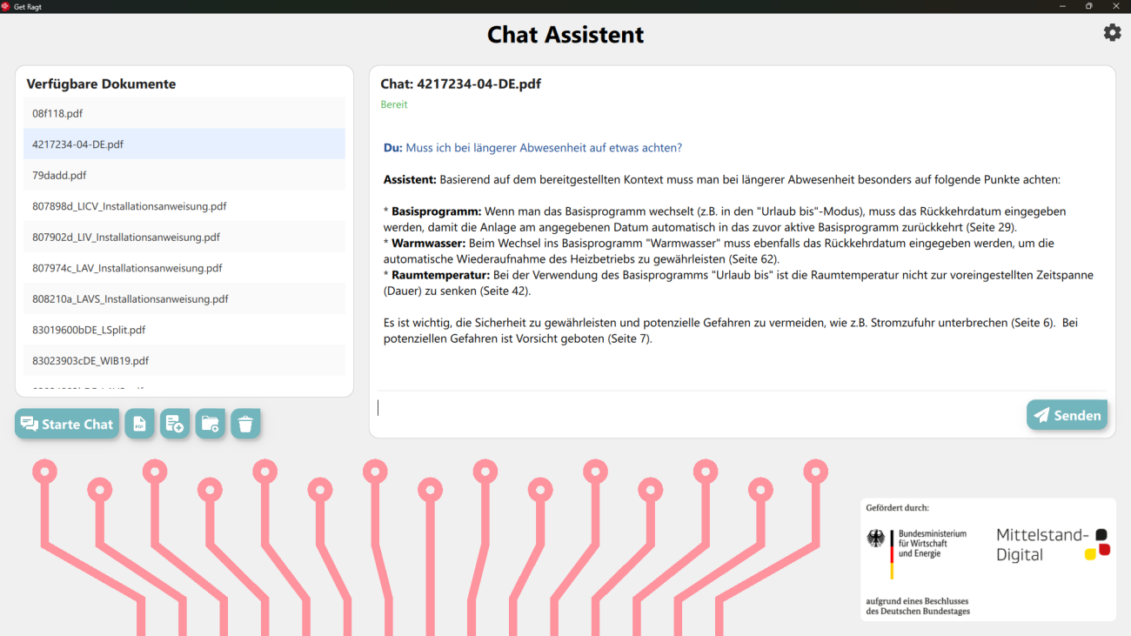Screen dimensions: 1131x636
Task: Close the Get Ragt window
Action: coord(1116,6)
